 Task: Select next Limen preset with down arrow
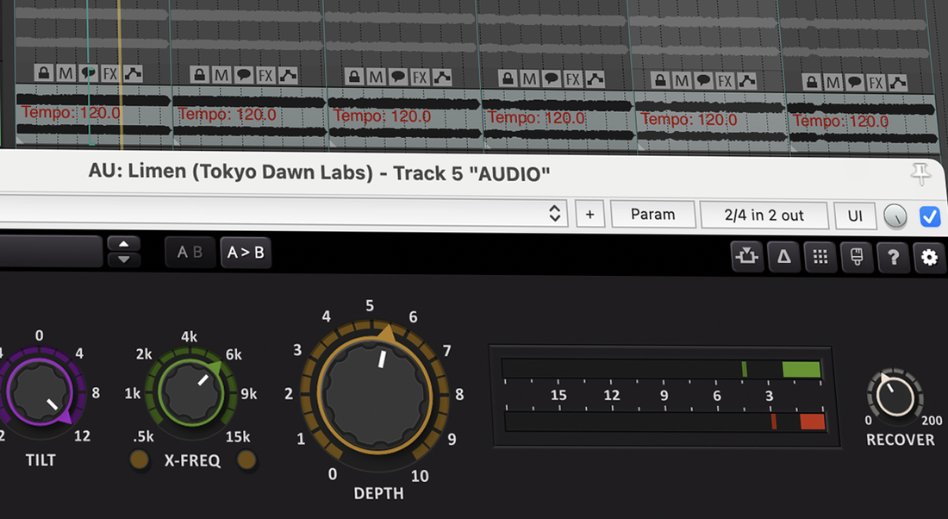[x=124, y=259]
